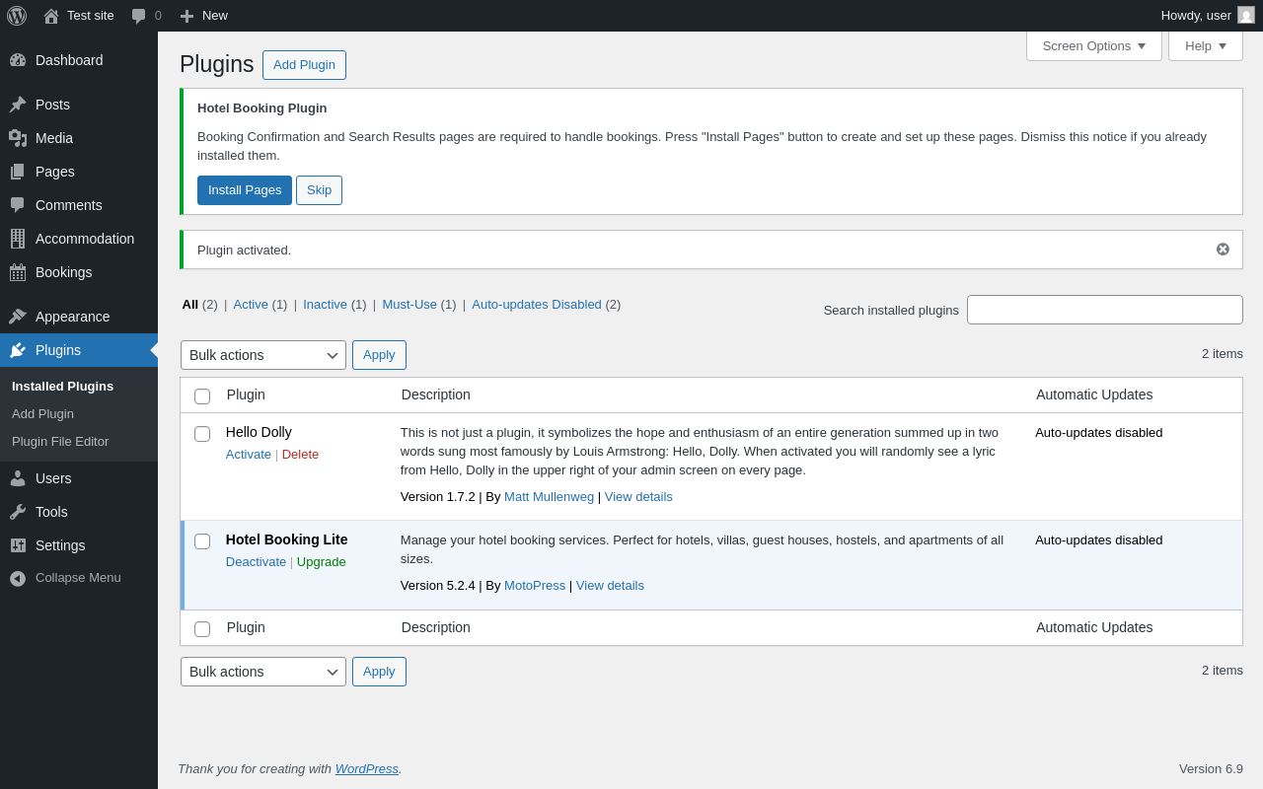The width and height of the screenshot is (1263, 789).
Task: Dismiss the Plugin activated notice
Action: [1223, 250]
